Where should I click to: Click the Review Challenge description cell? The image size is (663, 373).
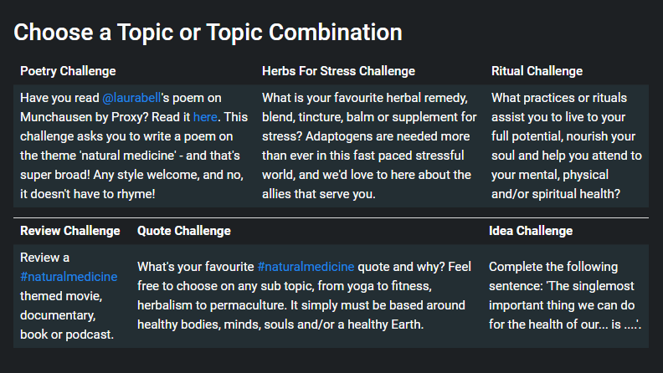pos(72,296)
